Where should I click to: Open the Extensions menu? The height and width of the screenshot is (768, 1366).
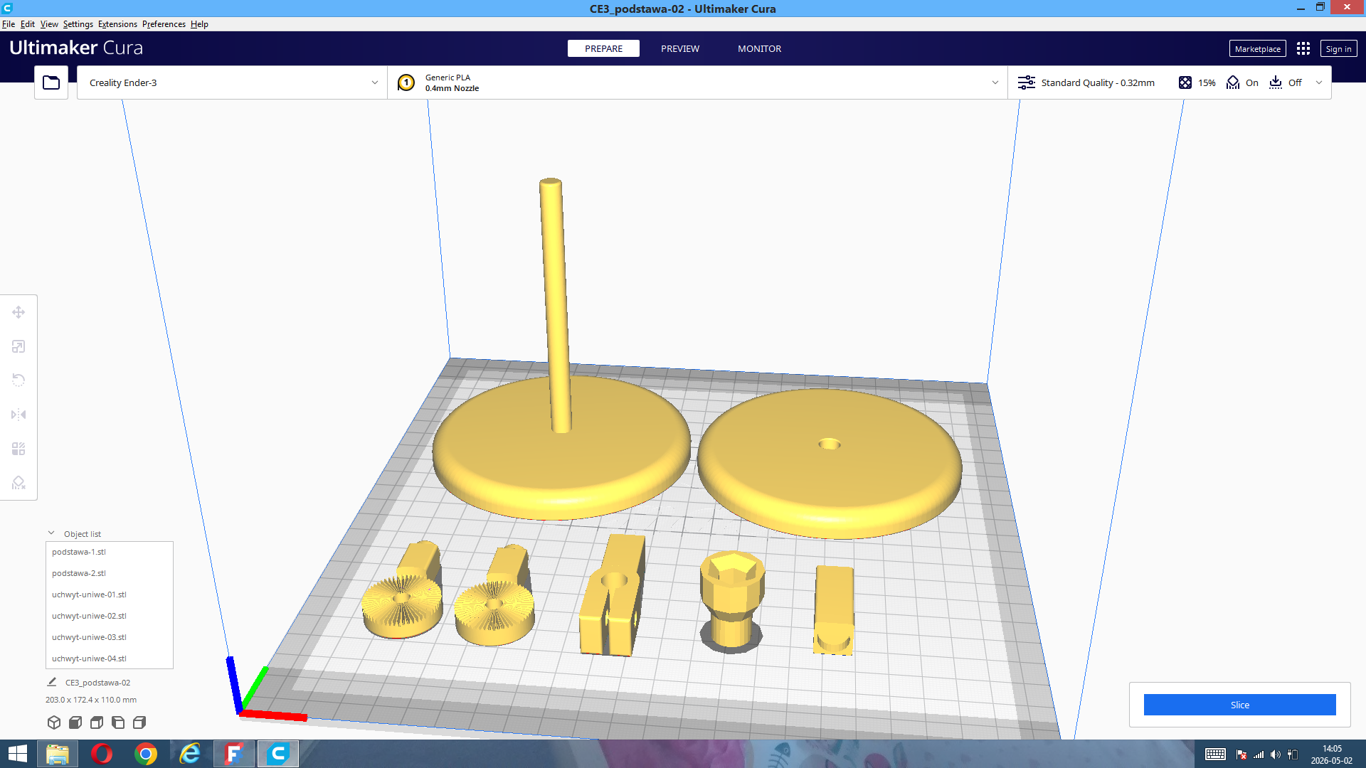point(117,24)
